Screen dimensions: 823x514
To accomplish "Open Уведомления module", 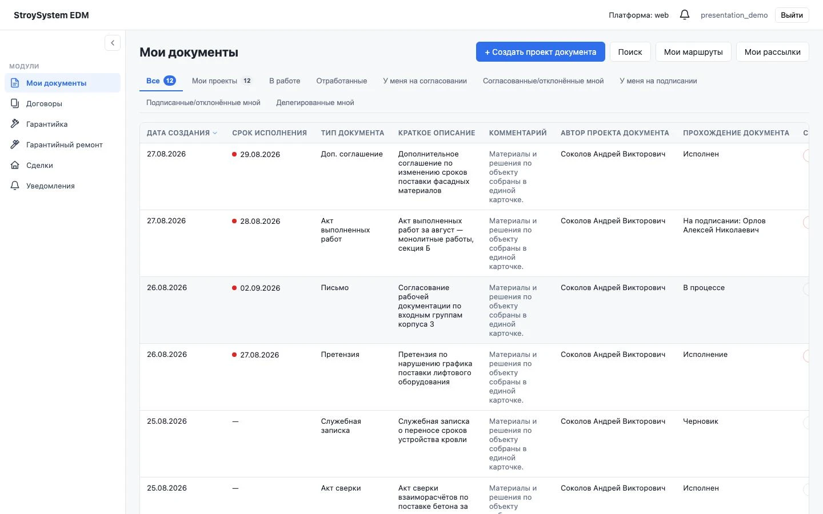I will tap(63, 186).
